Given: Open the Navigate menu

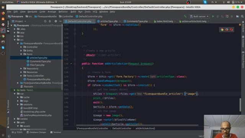Looking at the screenshot, I should pos(32,11).
